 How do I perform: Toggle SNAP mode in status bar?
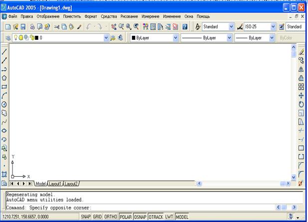(86, 217)
